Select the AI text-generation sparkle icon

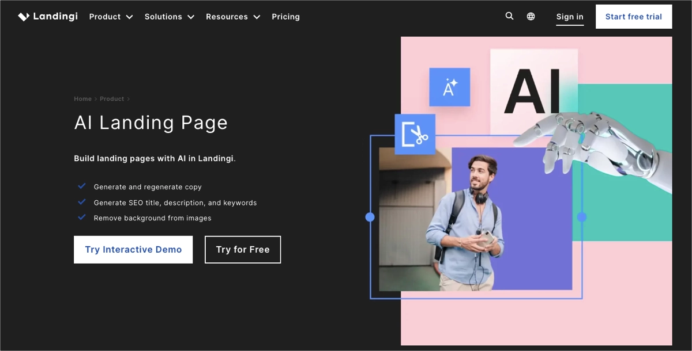tap(449, 87)
